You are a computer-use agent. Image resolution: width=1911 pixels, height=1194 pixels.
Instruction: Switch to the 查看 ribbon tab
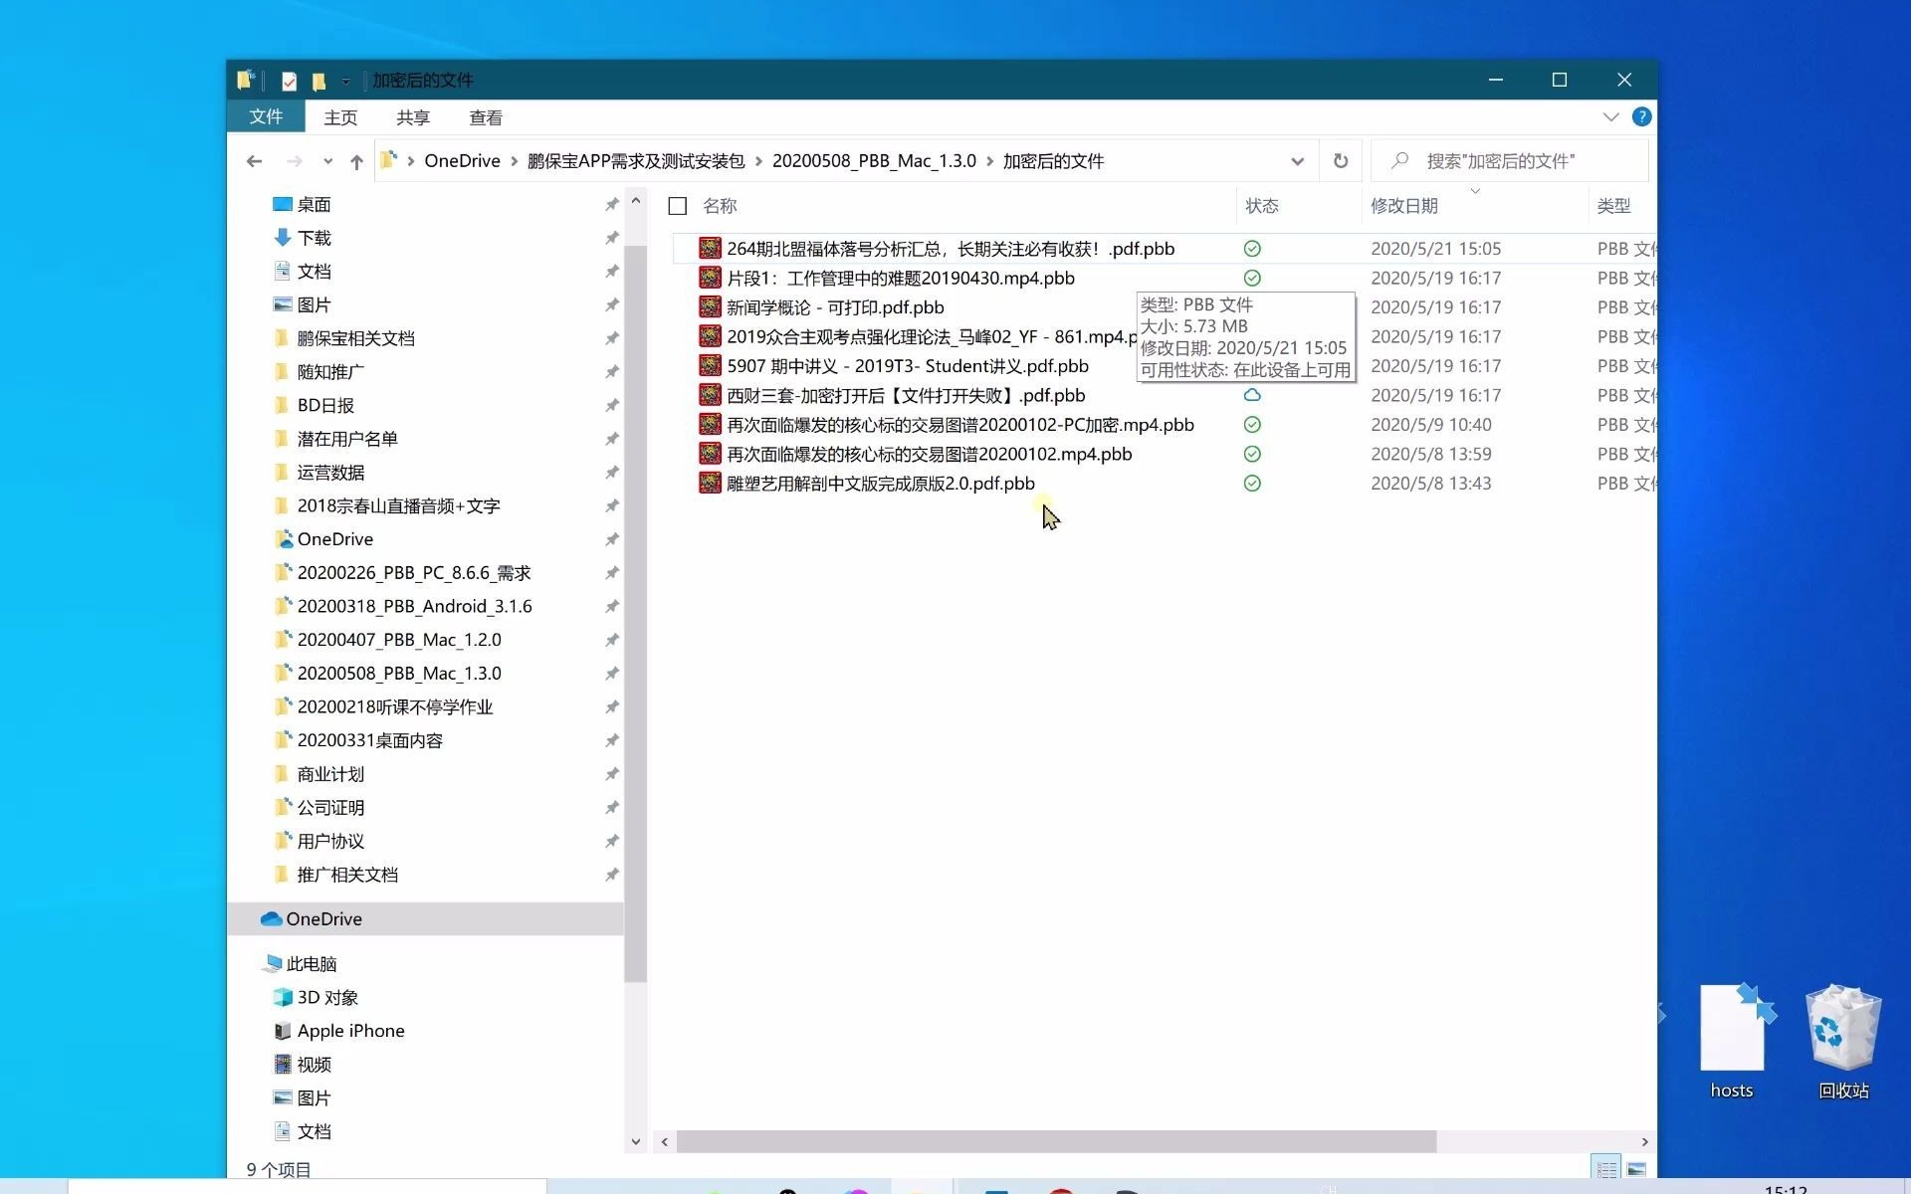click(x=486, y=117)
